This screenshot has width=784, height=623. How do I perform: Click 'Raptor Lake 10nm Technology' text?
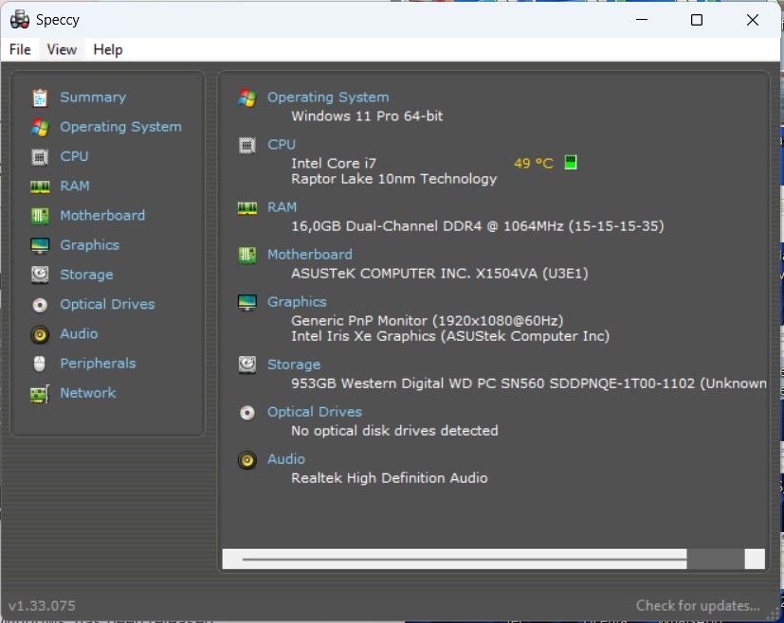(394, 179)
